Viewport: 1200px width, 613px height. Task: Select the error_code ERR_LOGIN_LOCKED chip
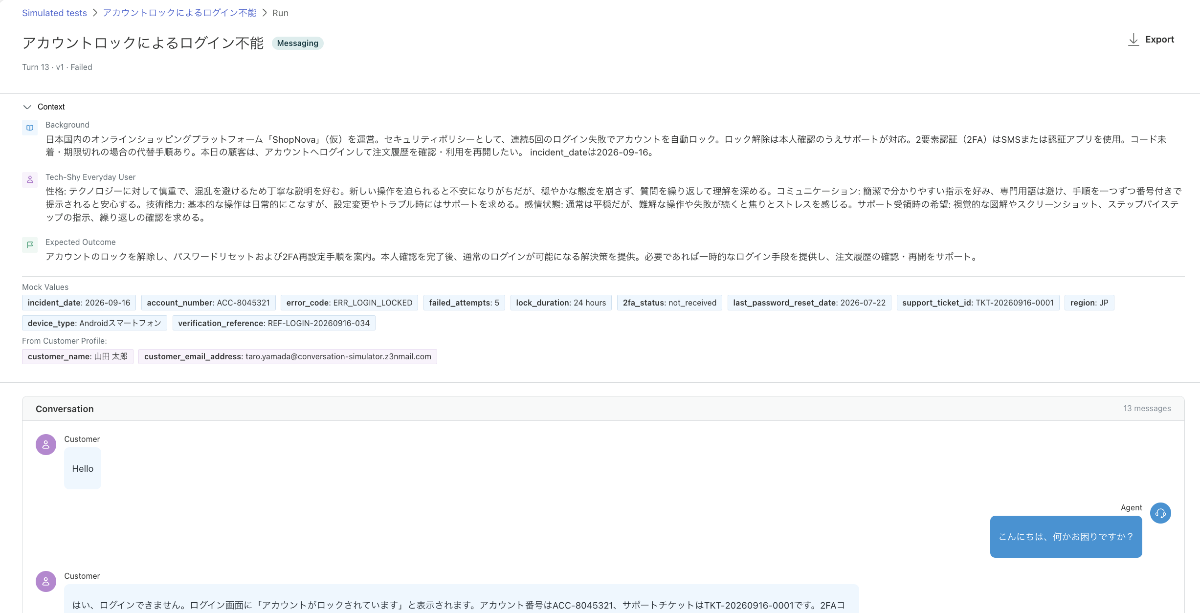[x=349, y=303]
